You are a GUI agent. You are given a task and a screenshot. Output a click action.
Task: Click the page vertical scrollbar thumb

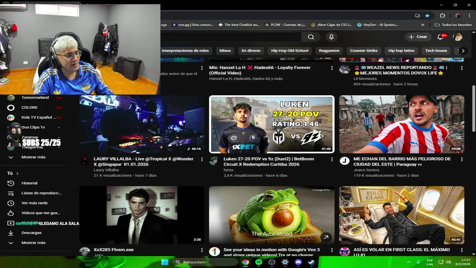(473, 108)
